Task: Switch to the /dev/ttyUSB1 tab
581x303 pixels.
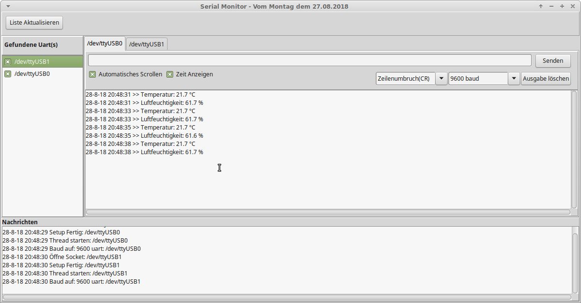Action: click(147, 44)
